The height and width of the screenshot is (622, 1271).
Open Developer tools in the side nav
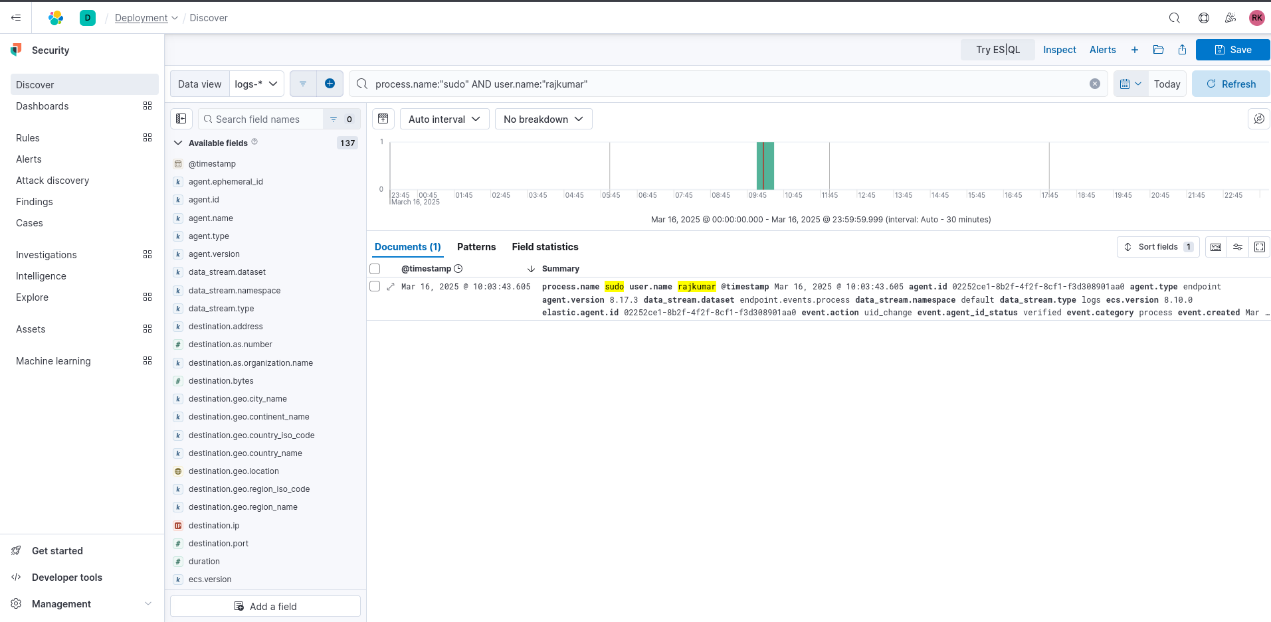66,578
